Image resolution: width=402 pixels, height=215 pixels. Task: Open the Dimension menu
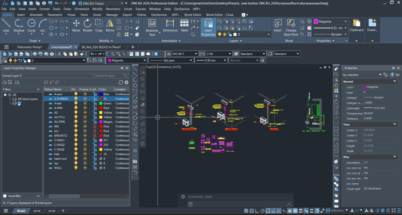click(x=82, y=9)
